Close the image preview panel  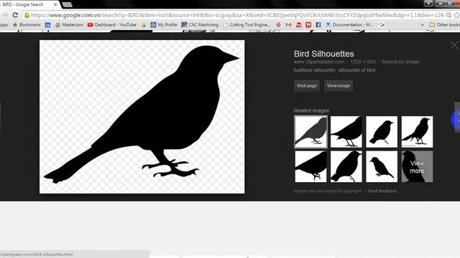coord(454,45)
